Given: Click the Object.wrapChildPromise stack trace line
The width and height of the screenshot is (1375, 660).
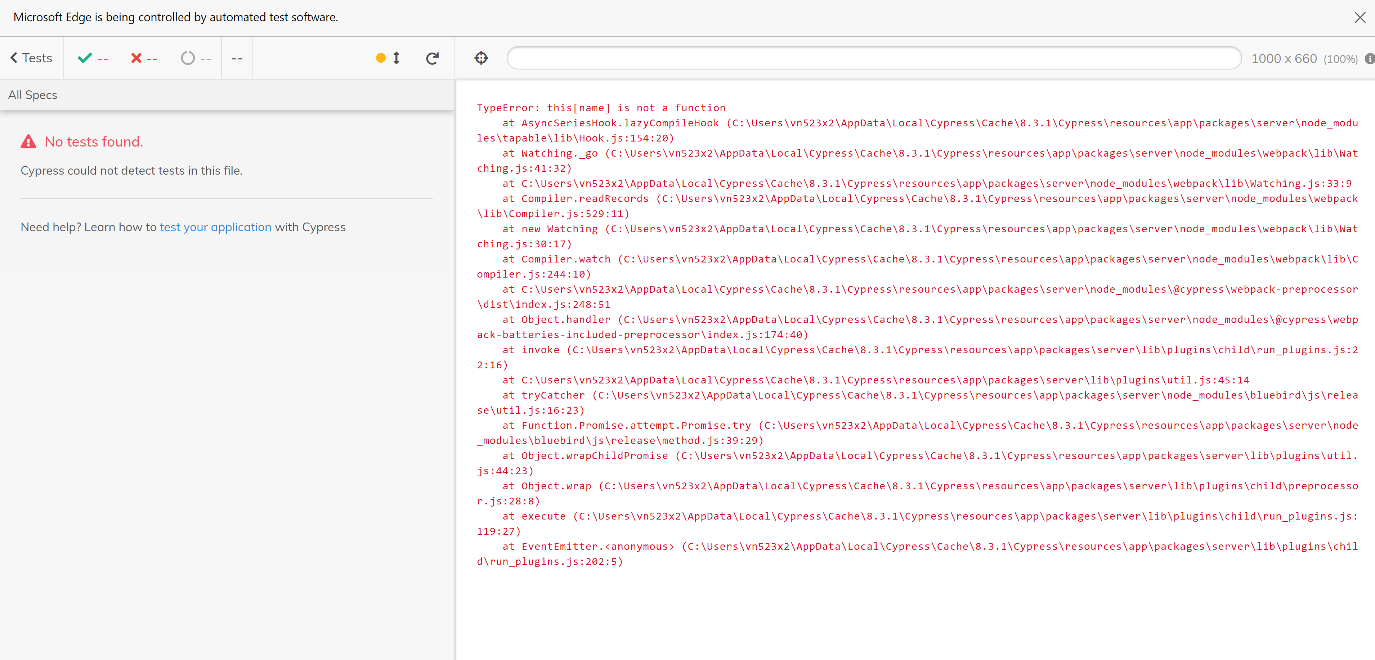Looking at the screenshot, I should tap(917, 463).
